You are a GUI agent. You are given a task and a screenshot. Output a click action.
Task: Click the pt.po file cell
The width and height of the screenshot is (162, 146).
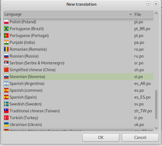pos(139,36)
